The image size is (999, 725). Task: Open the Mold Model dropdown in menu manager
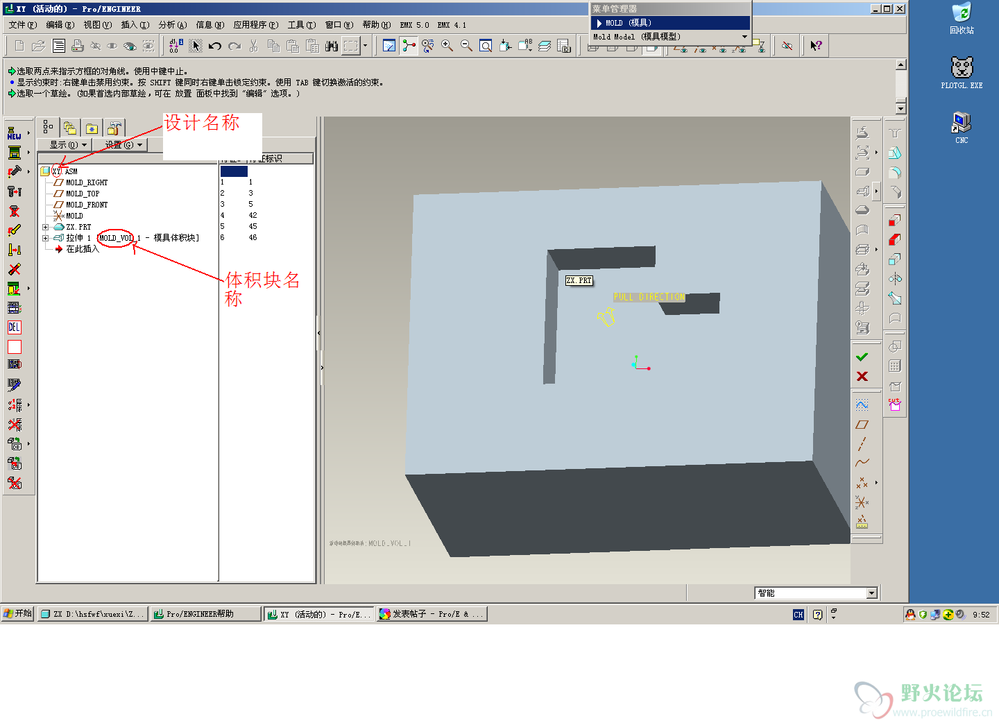670,37
